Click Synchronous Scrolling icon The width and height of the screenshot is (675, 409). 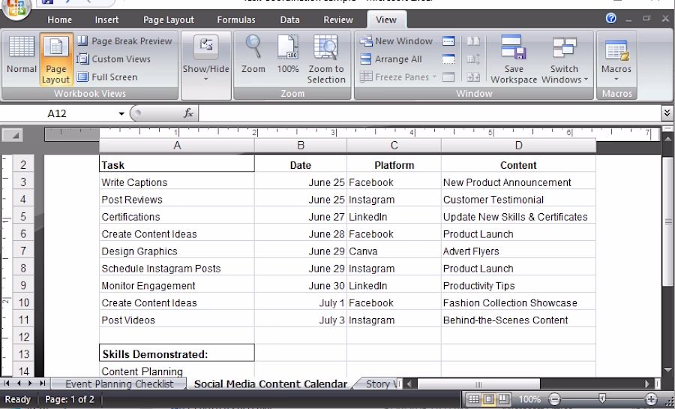473,59
